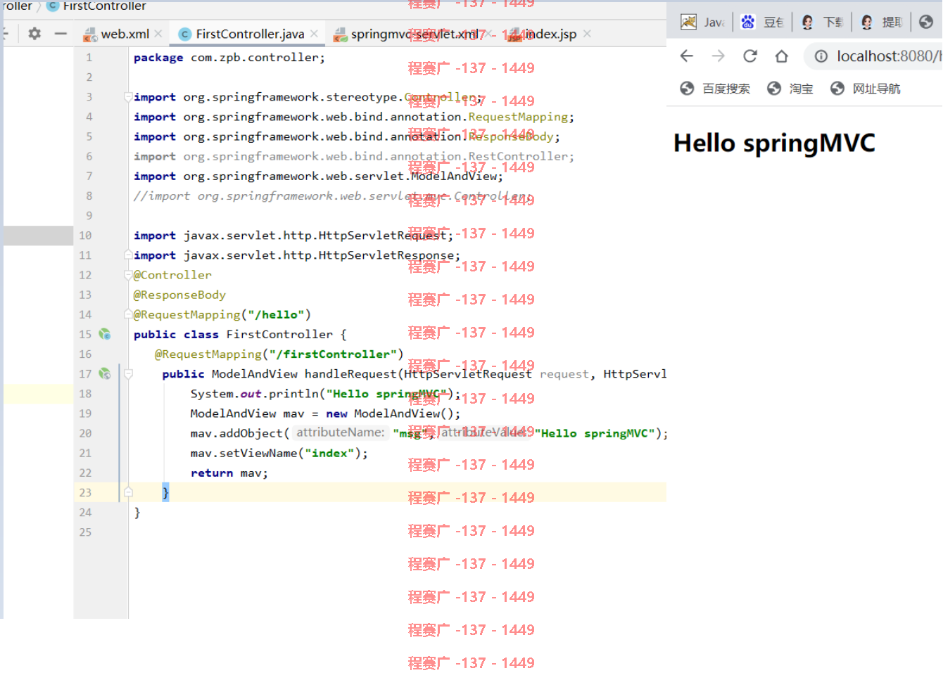Toggle the annotation fold end marker at line 14
This screenshot has width=943, height=680.
(x=128, y=314)
